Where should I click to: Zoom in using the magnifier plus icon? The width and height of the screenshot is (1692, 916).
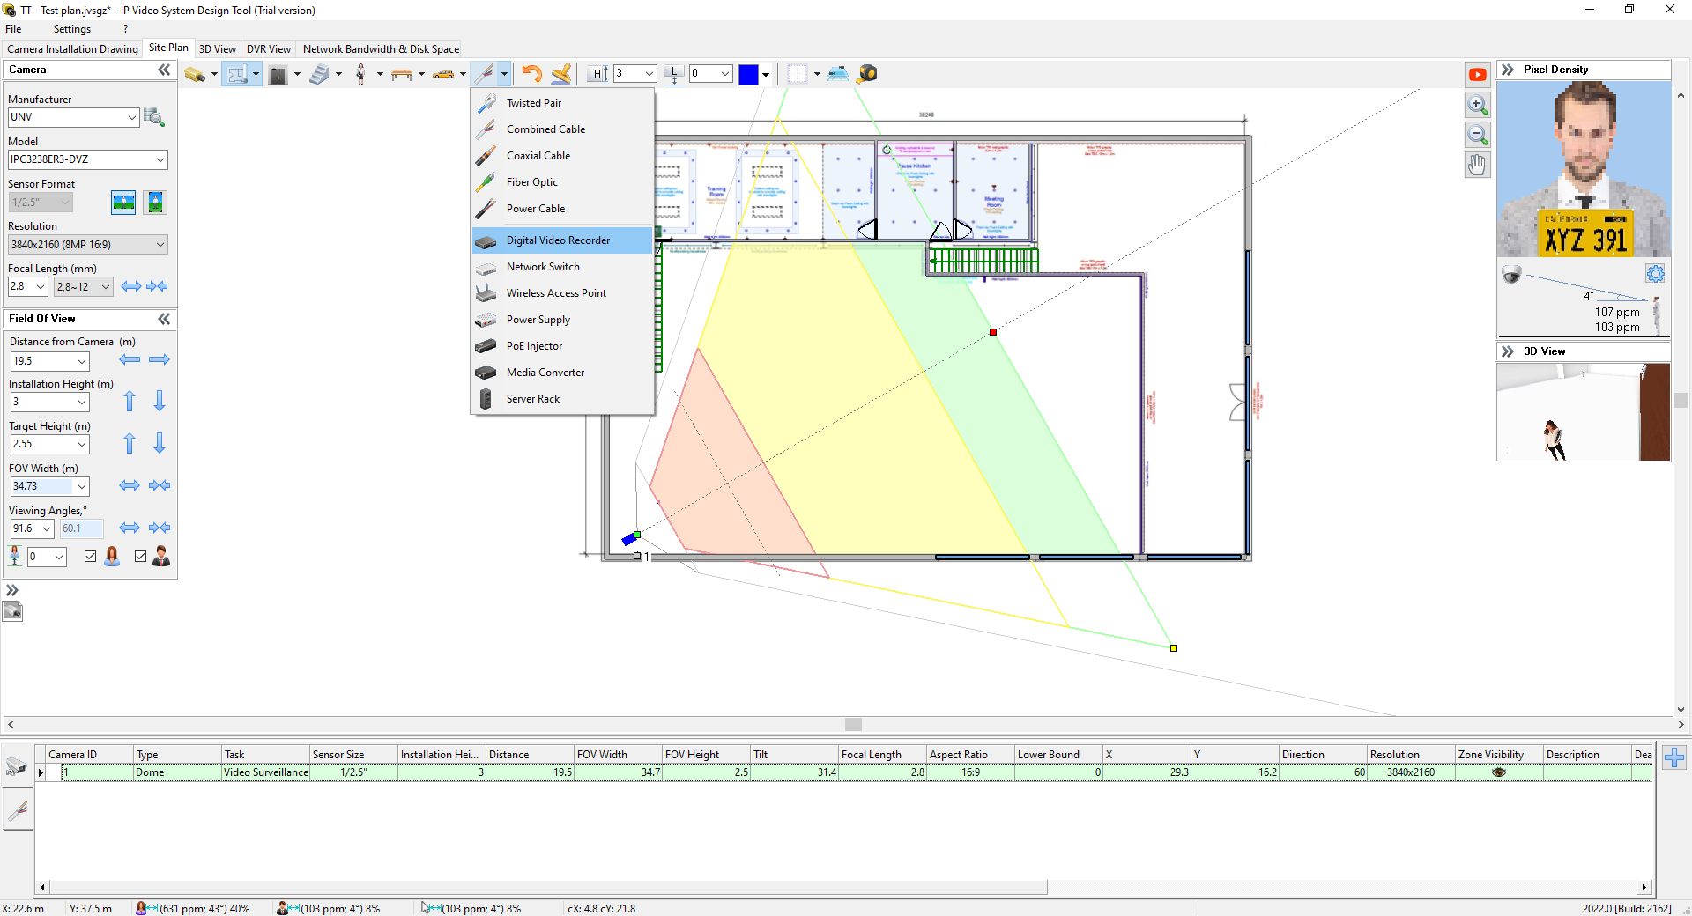tap(1478, 105)
